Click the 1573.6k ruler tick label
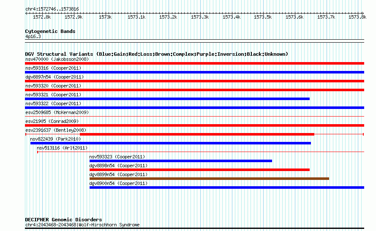Screen dimensions: 376x231 pos(294,17)
